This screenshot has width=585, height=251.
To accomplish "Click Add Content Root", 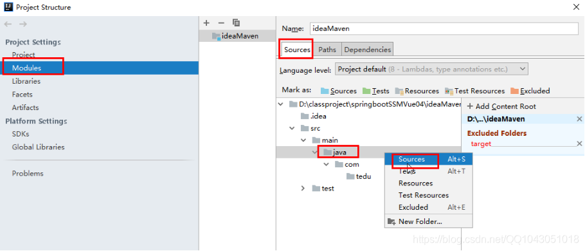I will coord(501,106).
